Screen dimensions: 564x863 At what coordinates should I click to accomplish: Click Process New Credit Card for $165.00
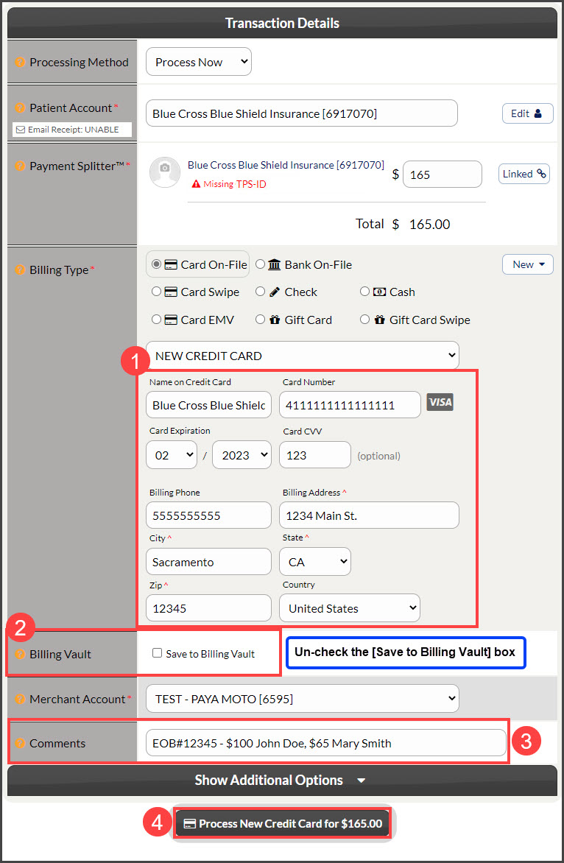(282, 824)
